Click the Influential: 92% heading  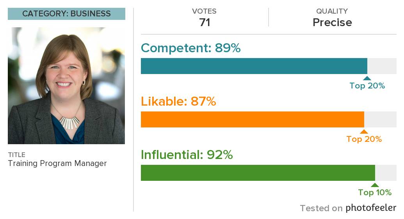click(x=187, y=155)
